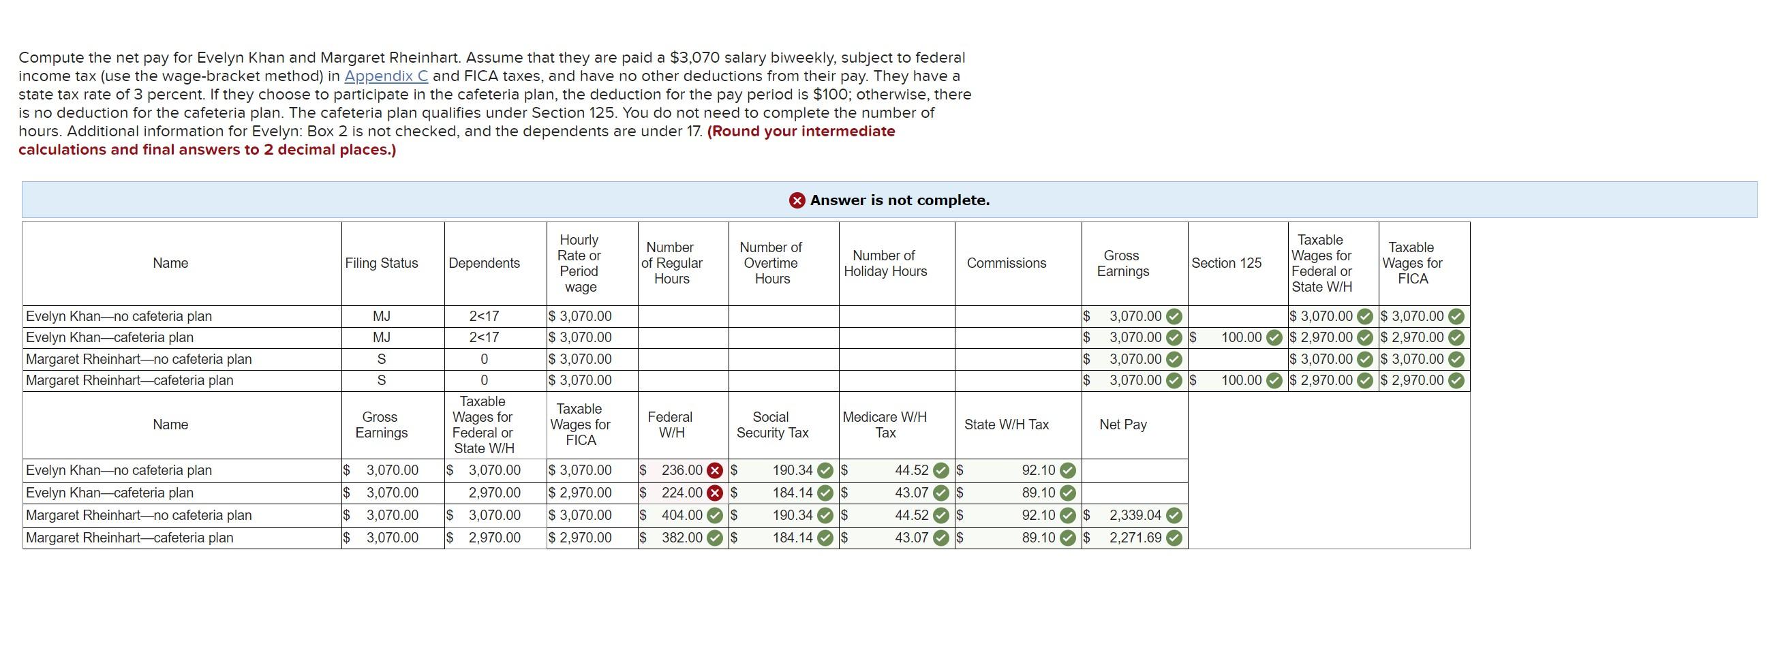Click check beside Evelyn cafeteria Medicare 43.07
The height and width of the screenshot is (646, 1791).
[940, 493]
